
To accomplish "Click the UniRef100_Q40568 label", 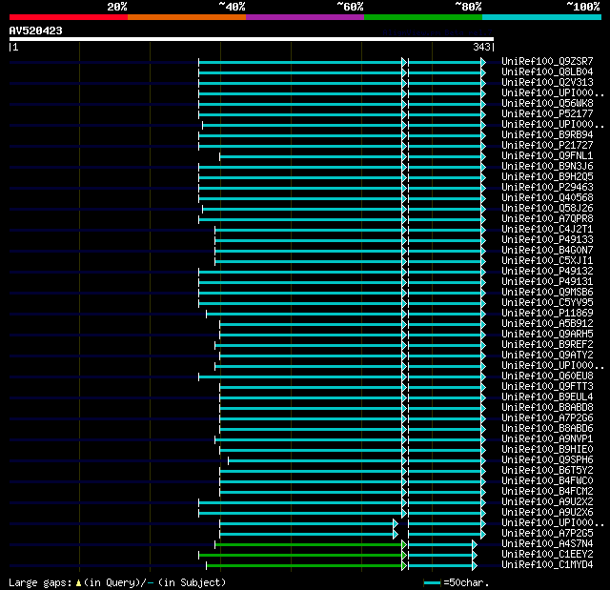I will pyautogui.click(x=547, y=198).
